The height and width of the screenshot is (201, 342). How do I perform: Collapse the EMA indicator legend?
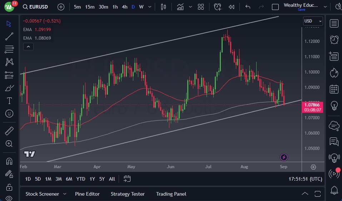click(x=28, y=46)
